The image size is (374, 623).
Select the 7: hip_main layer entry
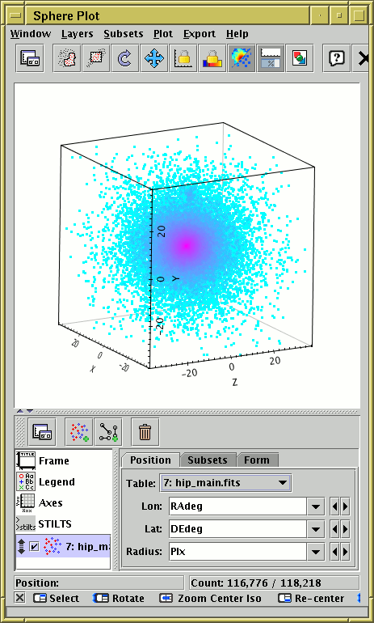pos(63,546)
